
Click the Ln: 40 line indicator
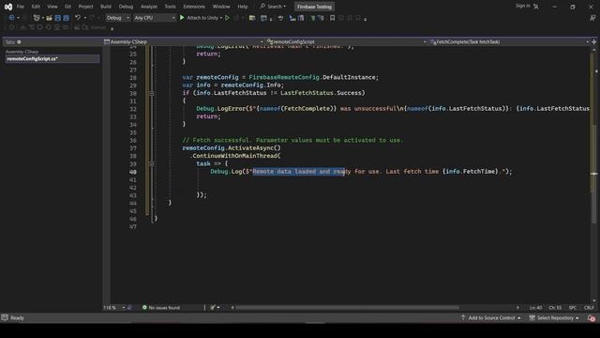click(536, 308)
